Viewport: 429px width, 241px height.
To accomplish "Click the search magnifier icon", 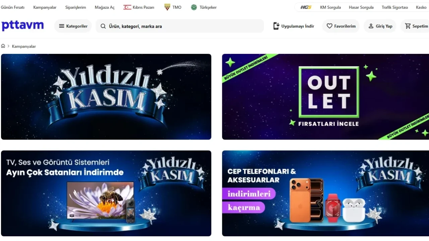I will pyautogui.click(x=103, y=26).
